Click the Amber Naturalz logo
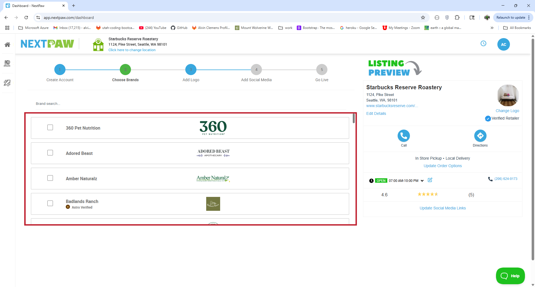The image size is (535, 287). point(213,179)
